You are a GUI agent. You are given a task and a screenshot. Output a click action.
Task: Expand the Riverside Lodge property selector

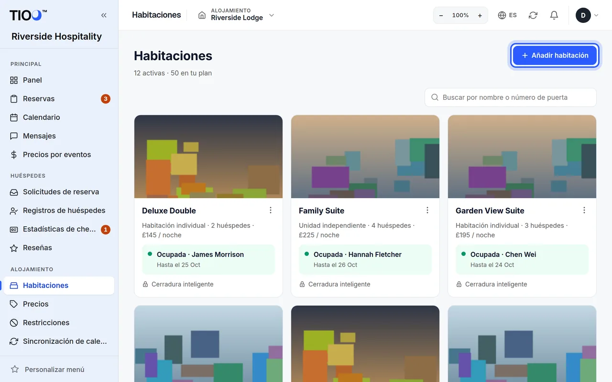click(x=237, y=15)
